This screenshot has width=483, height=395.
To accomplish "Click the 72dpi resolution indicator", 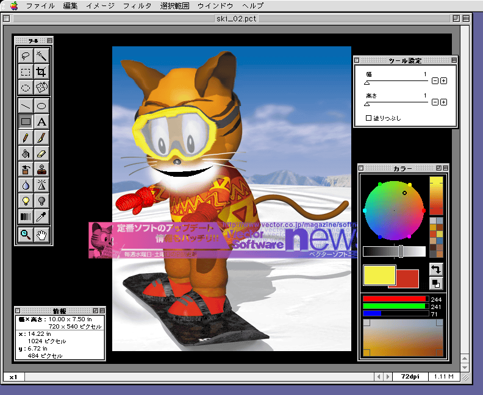I will 410,377.
